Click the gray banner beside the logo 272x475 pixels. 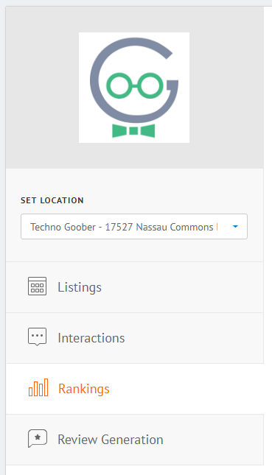[226, 88]
